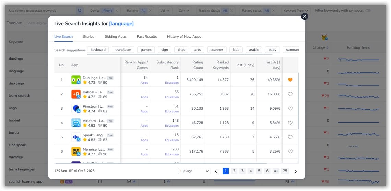Sort by the Change column arrows

[x=328, y=48]
